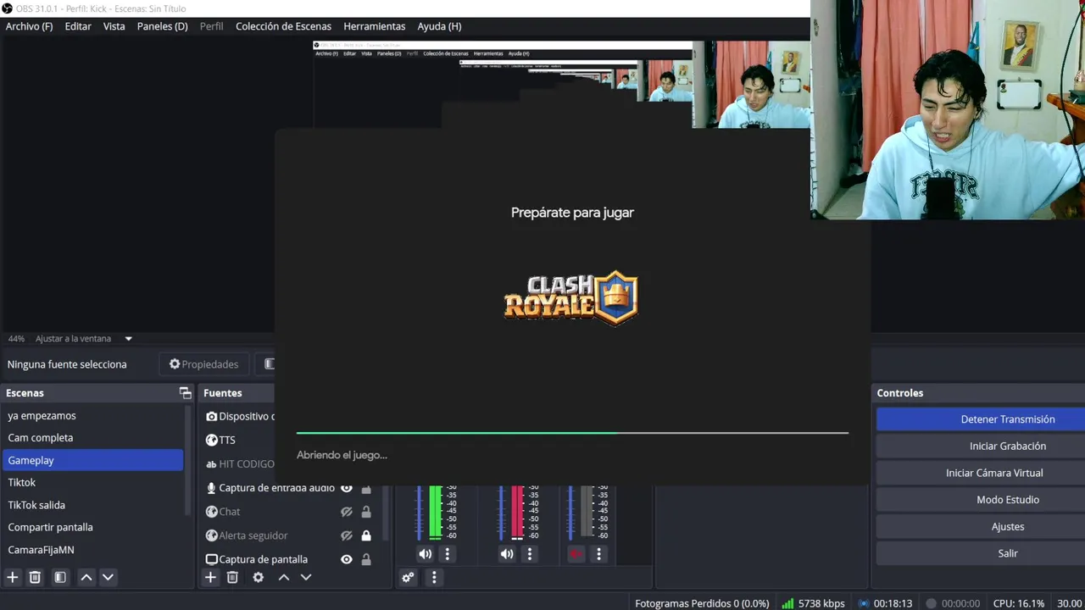Adjust volume fader of muted gray channel
This screenshot has height=610, width=1085.
570,513
